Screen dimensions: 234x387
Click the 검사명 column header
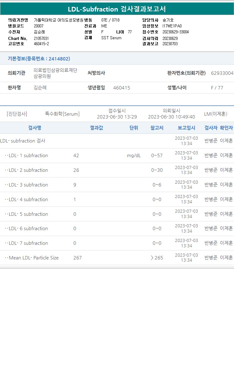(34, 128)
